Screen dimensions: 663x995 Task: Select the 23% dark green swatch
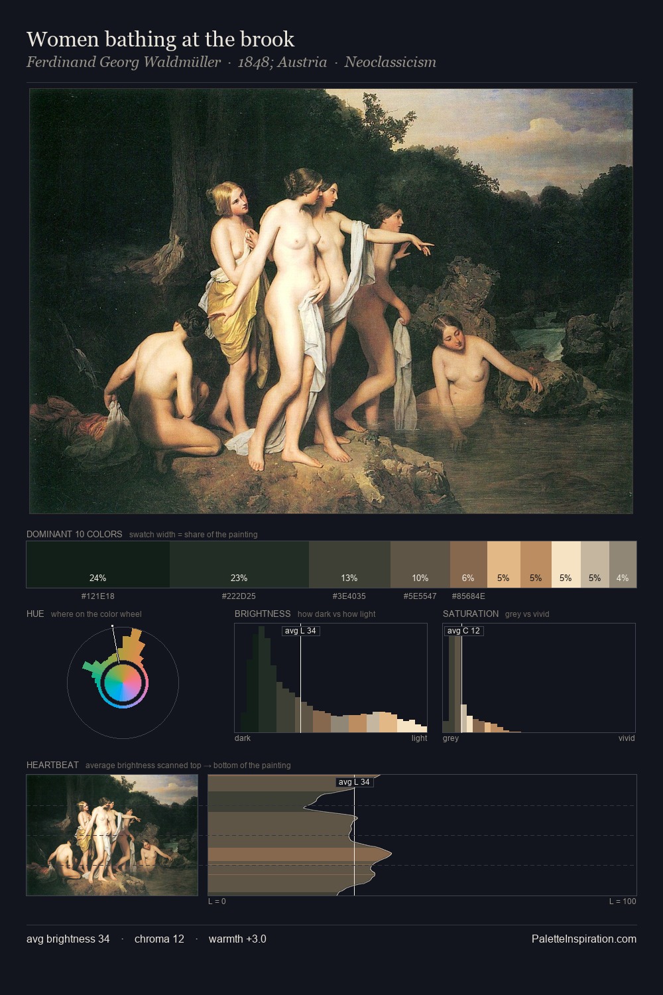point(239,564)
